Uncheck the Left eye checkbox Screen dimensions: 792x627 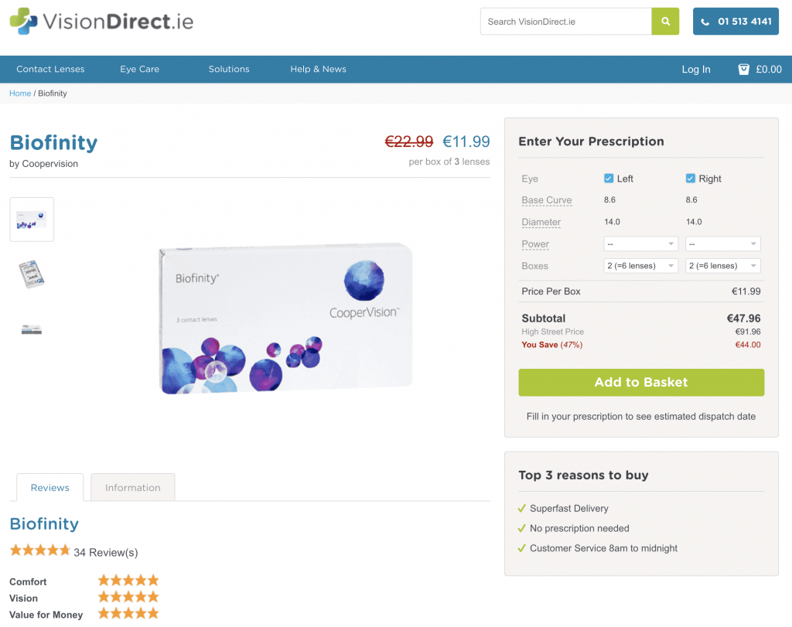coord(609,179)
